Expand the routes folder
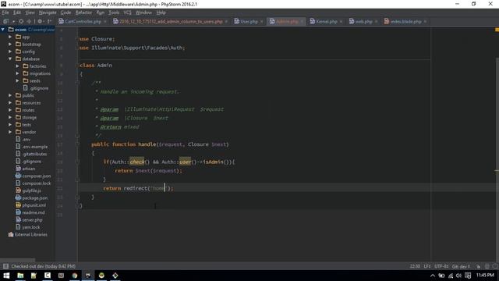Viewport: 499px width, 281px height. click(x=10, y=110)
